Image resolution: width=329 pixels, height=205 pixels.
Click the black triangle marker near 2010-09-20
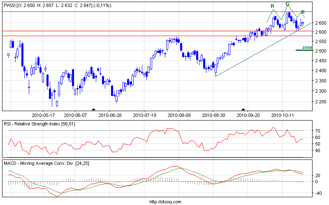(x=243, y=109)
